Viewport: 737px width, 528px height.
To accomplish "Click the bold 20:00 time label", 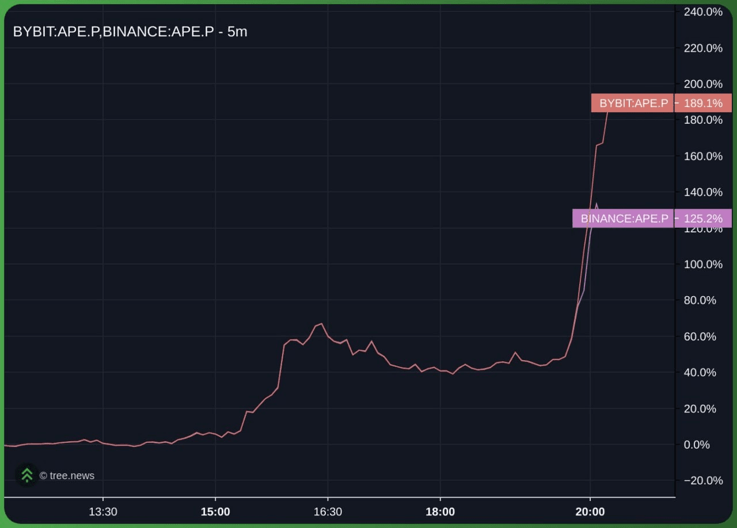I will click(x=590, y=511).
